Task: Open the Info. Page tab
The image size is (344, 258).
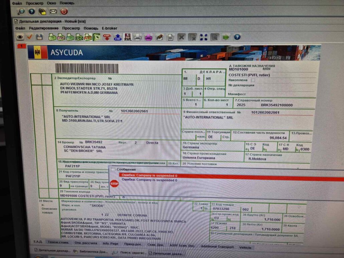Action: pos(111,244)
